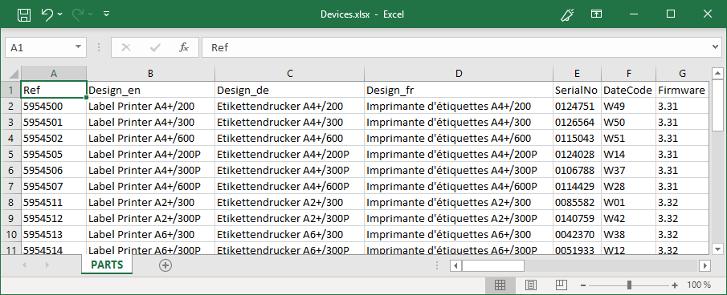Select date code cell W49

coord(629,106)
